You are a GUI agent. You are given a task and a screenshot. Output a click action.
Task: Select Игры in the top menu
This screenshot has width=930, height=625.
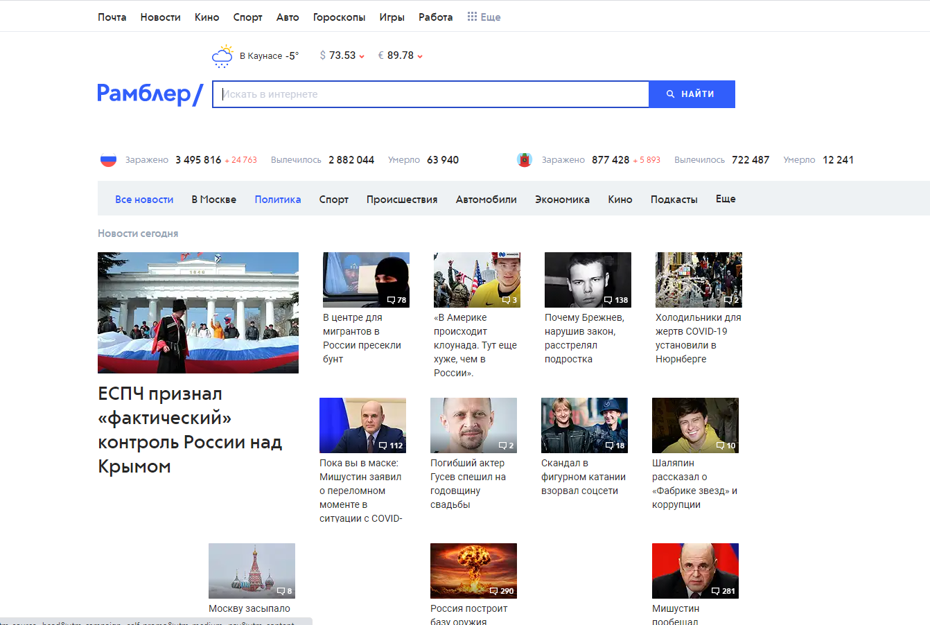(392, 17)
